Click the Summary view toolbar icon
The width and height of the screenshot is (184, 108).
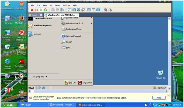89,10
